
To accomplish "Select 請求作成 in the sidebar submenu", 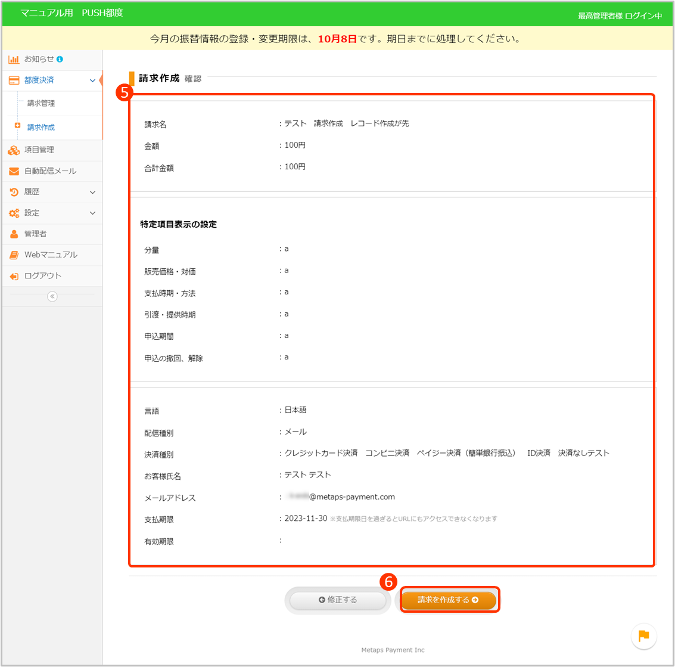I will pos(41,128).
